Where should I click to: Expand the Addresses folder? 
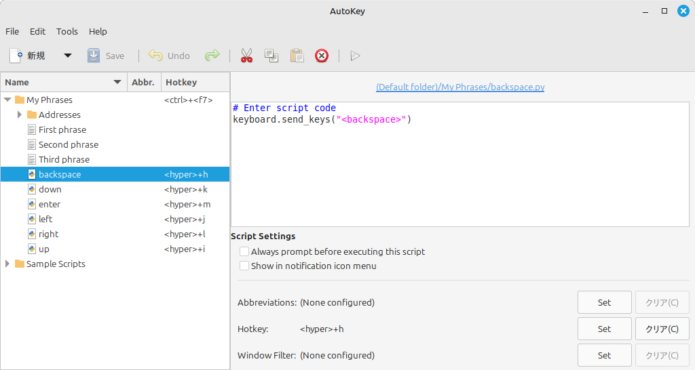click(20, 115)
